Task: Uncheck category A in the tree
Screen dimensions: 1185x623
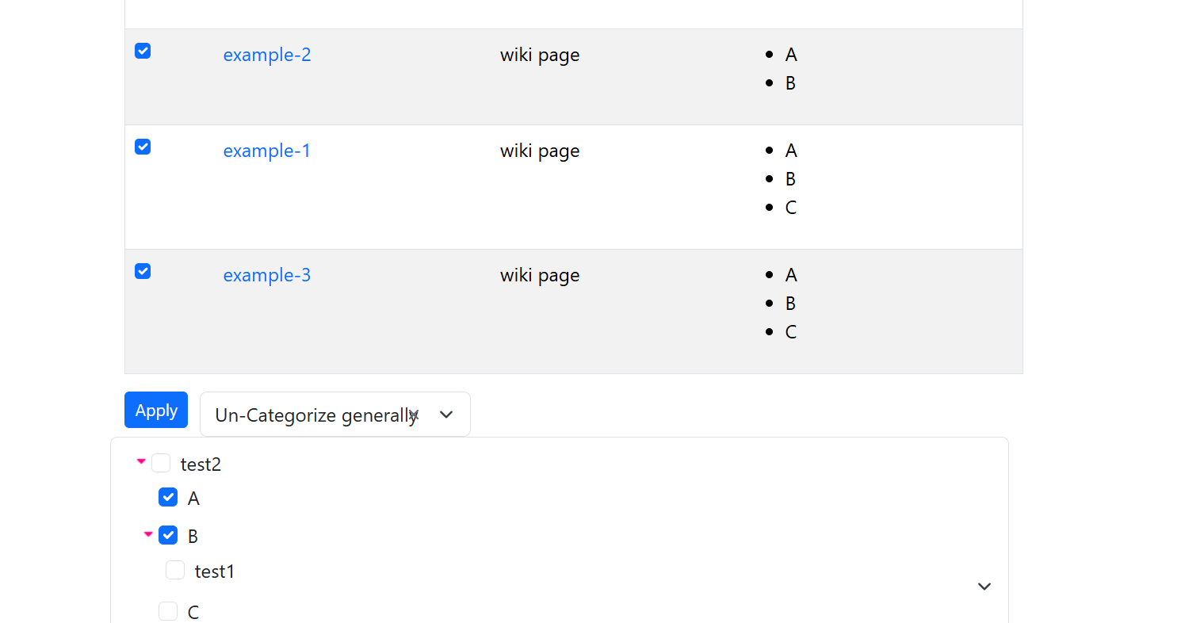Action: pos(168,497)
